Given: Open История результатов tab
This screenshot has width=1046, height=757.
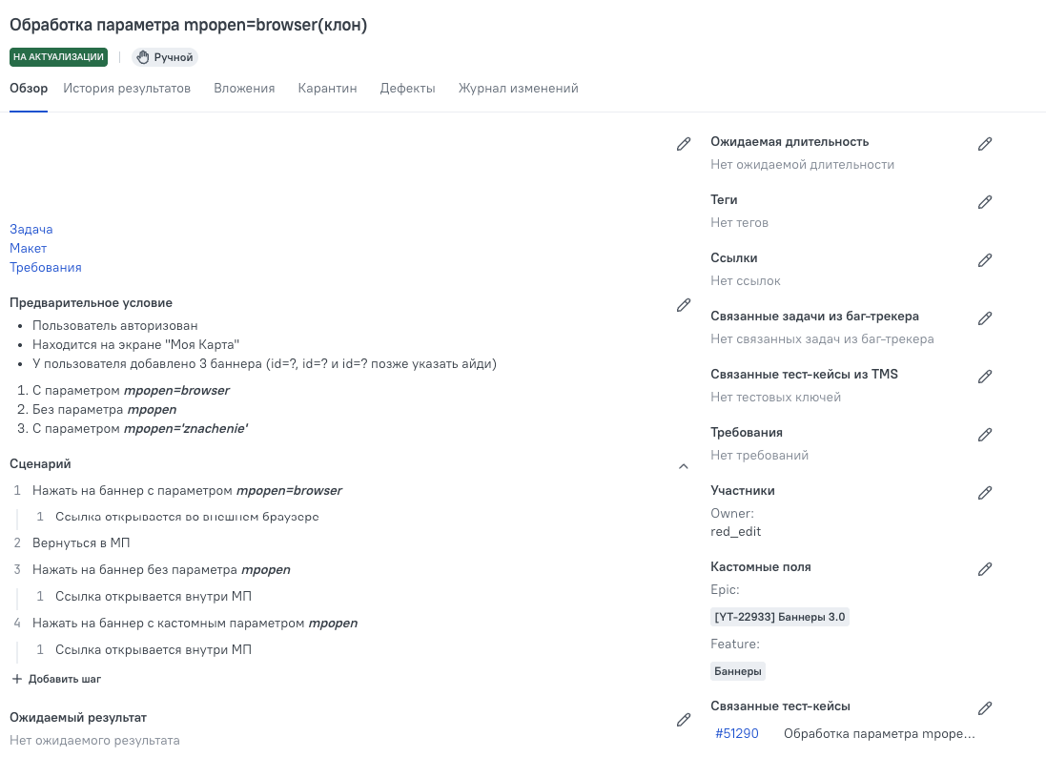Looking at the screenshot, I should (127, 89).
